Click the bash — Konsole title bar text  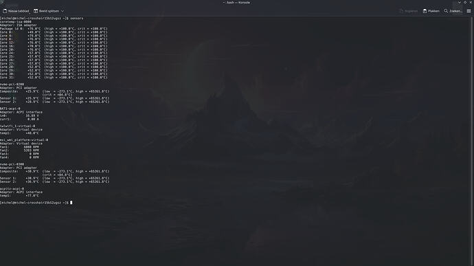(236, 3)
